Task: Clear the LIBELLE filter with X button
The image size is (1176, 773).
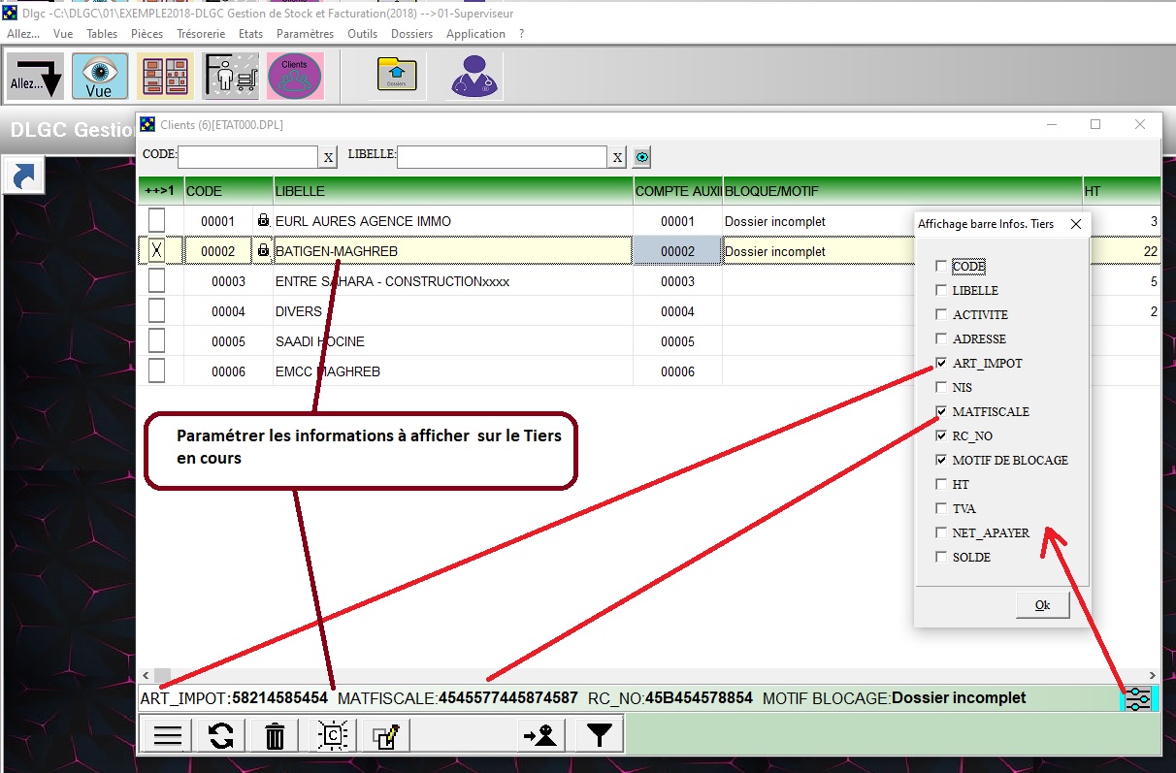Action: pos(617,157)
